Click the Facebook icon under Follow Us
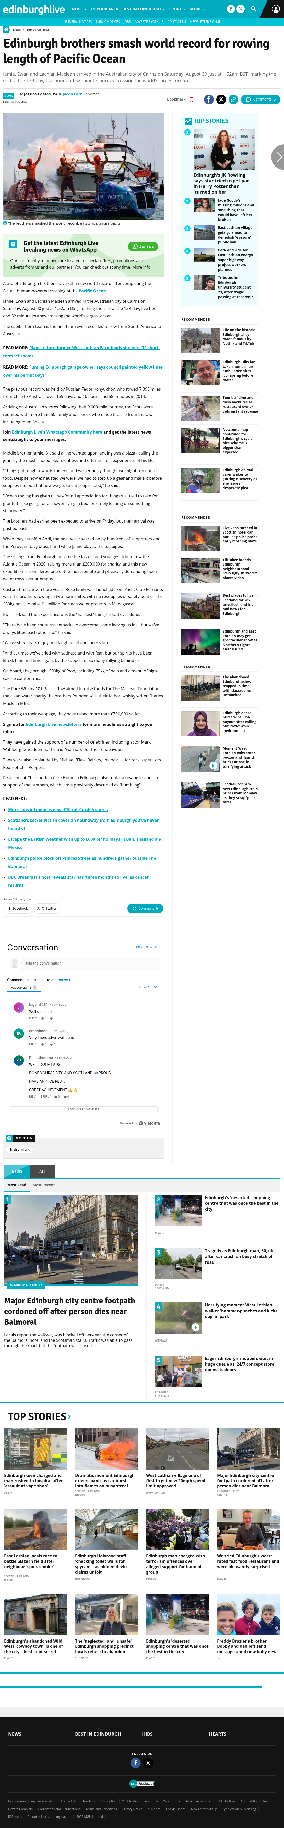The image size is (284, 1828). [x=135, y=1763]
